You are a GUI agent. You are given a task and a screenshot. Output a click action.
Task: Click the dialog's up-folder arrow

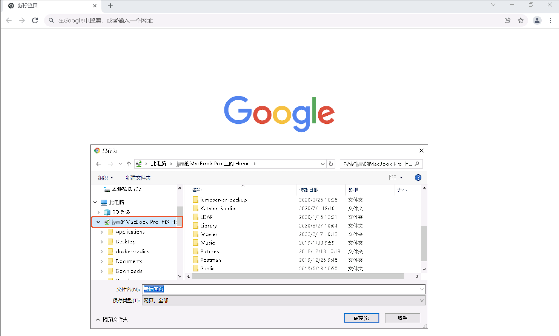tap(129, 164)
